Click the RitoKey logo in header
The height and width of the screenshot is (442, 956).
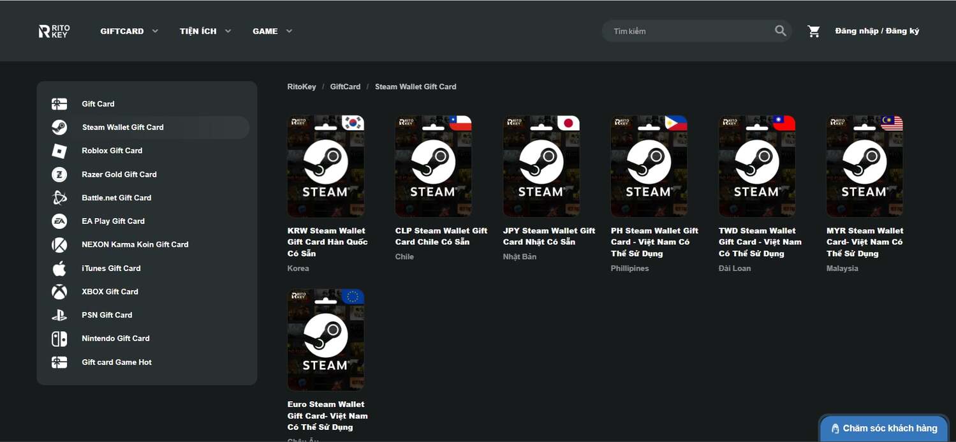point(54,31)
